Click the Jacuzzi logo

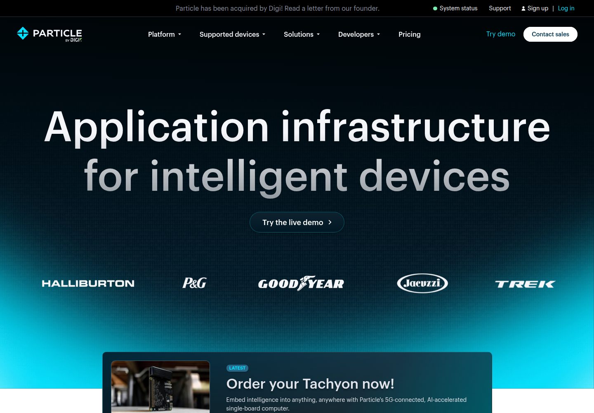tap(422, 283)
